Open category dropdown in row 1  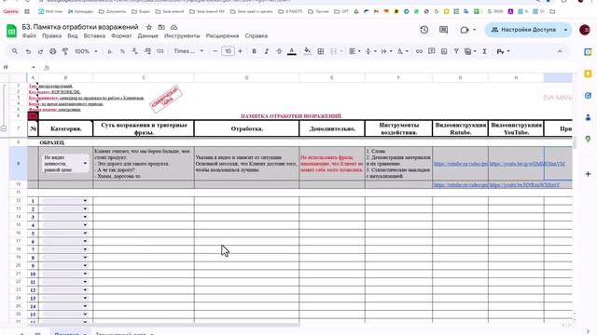point(85,201)
